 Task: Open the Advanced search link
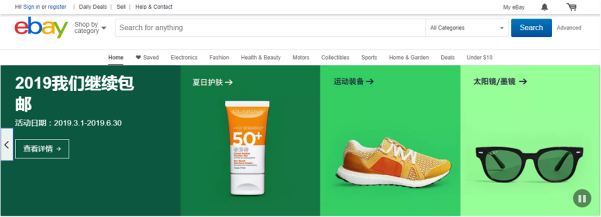(x=568, y=28)
